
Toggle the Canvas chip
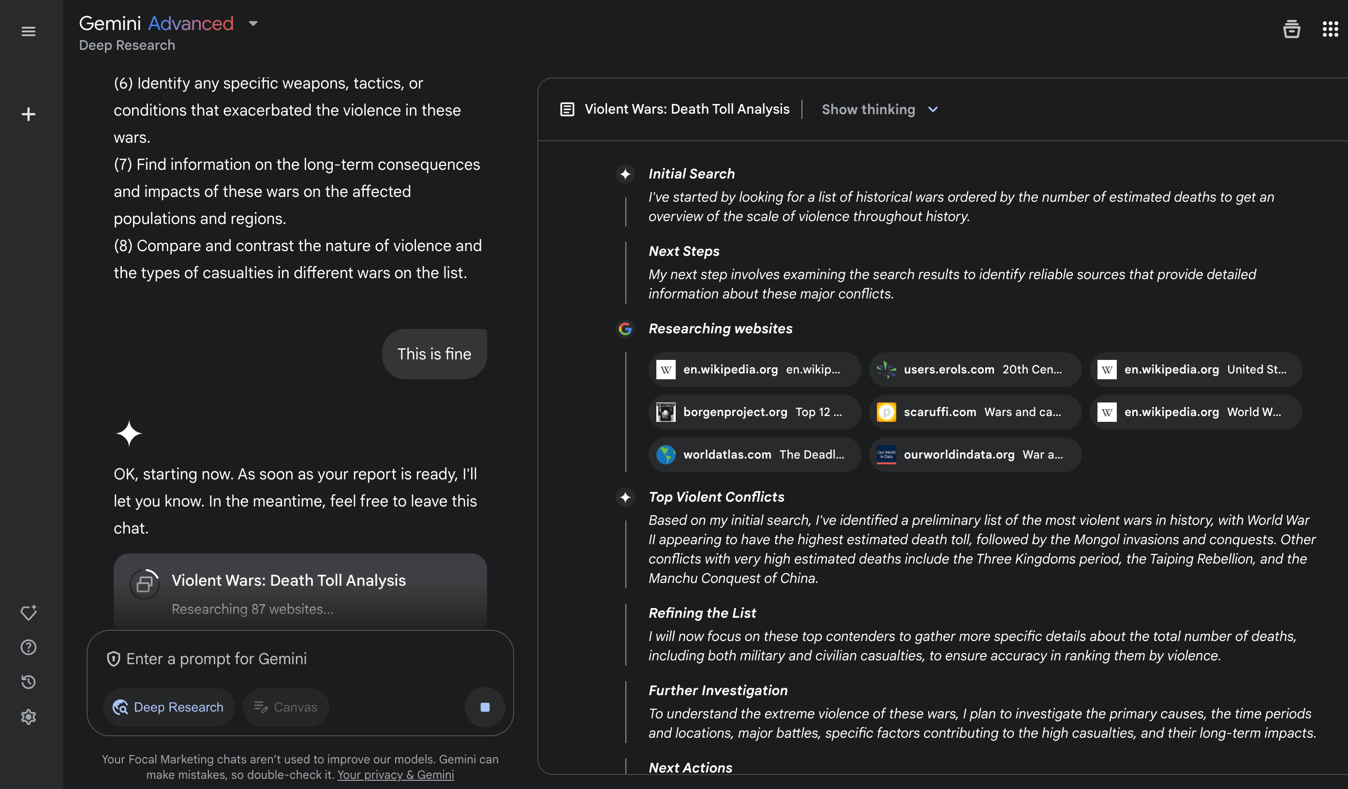286,707
